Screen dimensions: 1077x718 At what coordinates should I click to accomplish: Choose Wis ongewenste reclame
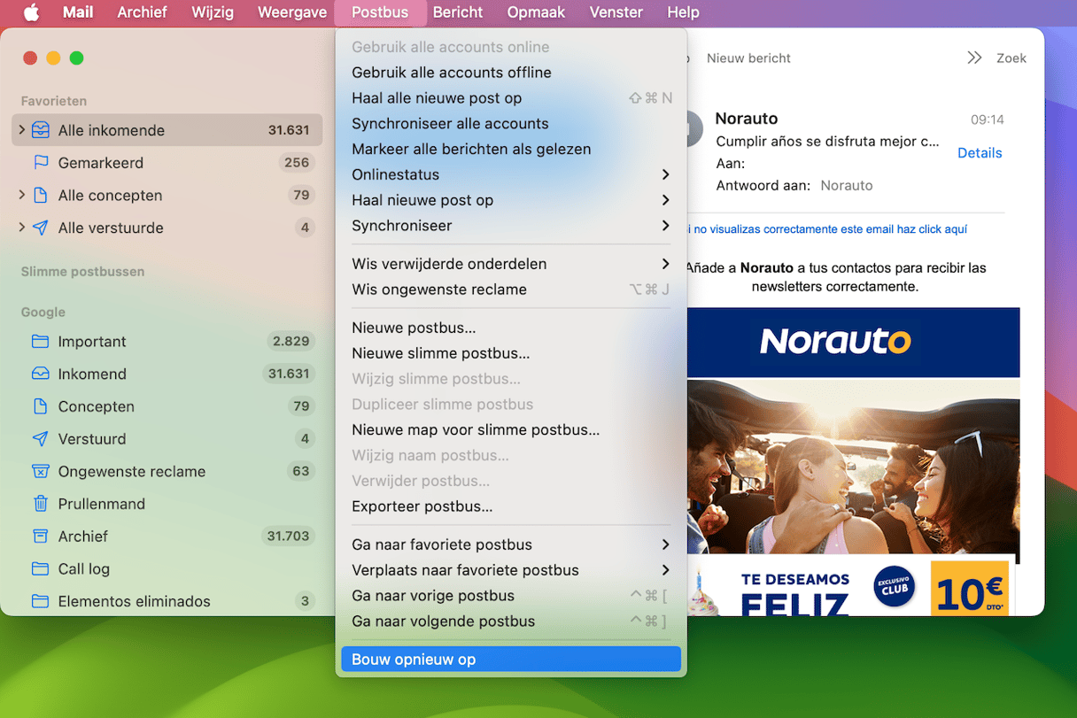click(x=511, y=290)
